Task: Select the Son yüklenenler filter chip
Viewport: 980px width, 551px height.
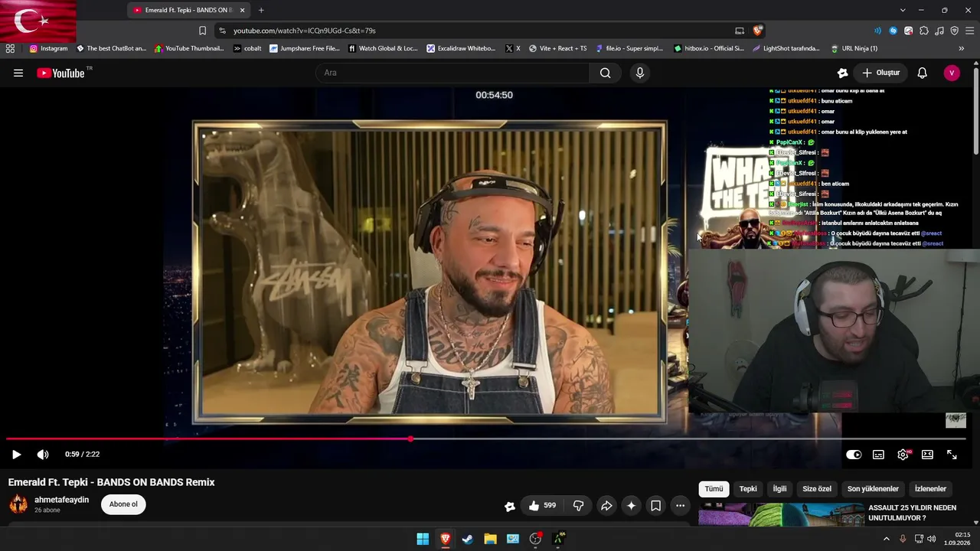Action: click(x=873, y=489)
